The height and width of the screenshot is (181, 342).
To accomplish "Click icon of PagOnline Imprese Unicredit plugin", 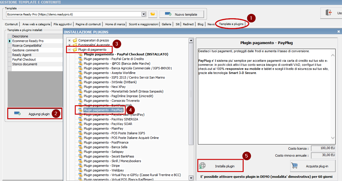I will tap(80, 96).
